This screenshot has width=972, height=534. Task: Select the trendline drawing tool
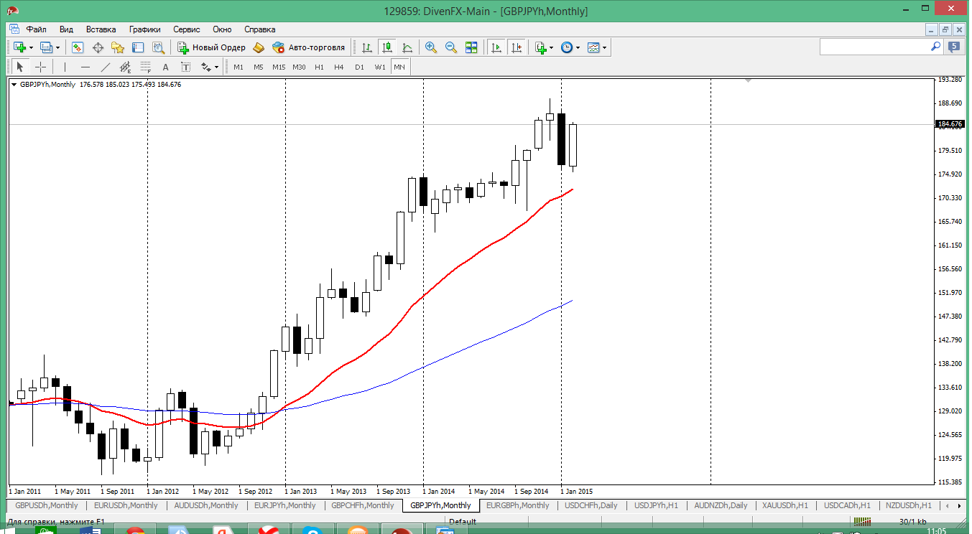pos(105,67)
